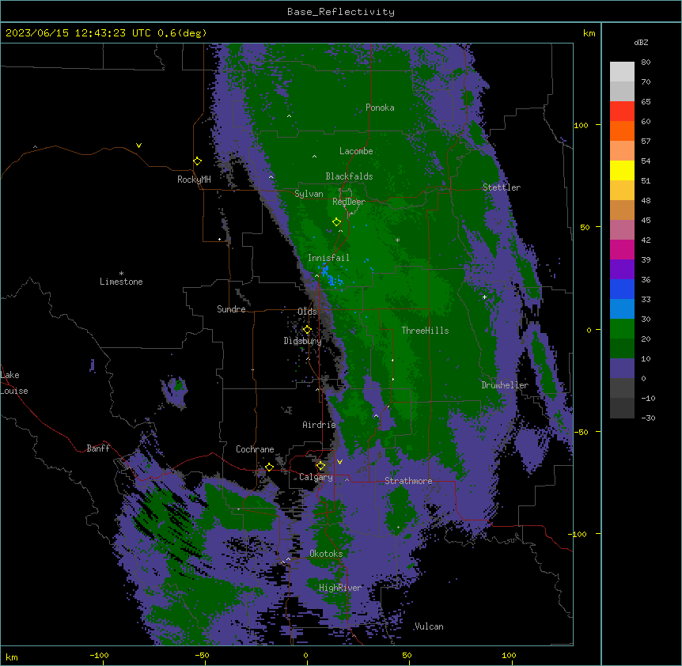Click the Calgary city label
This screenshot has height=666, width=682.
(316, 477)
